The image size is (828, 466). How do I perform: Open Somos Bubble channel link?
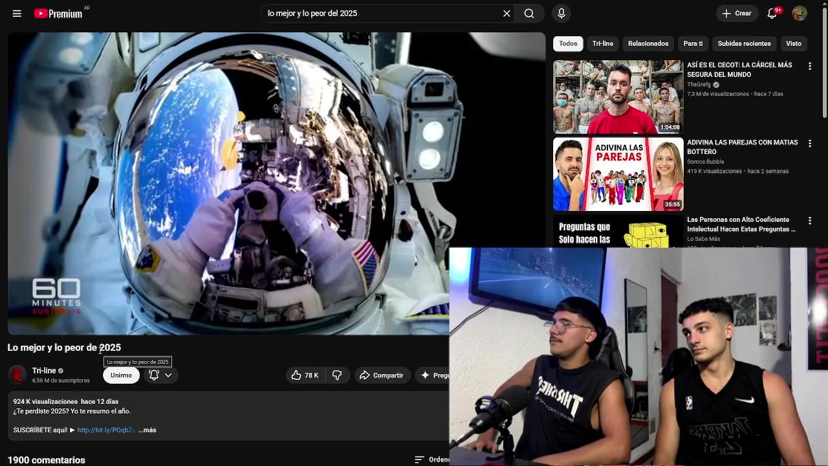pyautogui.click(x=705, y=162)
